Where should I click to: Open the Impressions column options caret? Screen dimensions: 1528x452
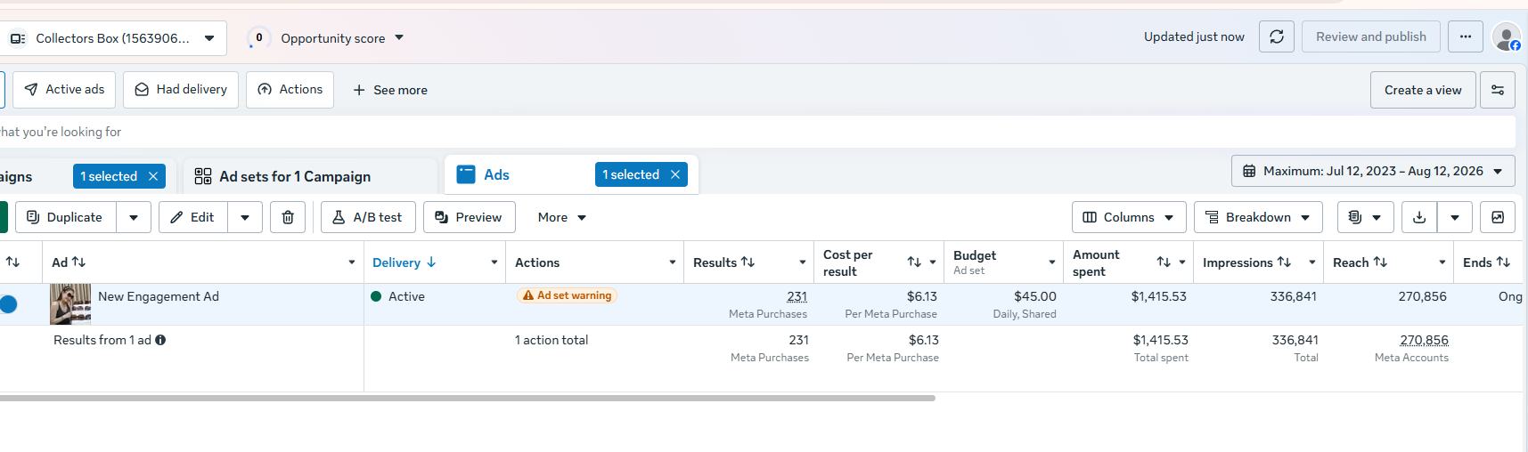(x=1312, y=262)
